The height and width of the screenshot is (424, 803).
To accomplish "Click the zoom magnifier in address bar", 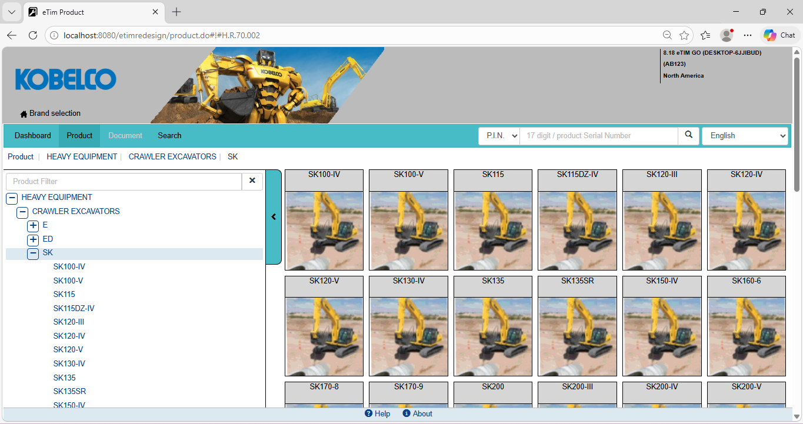I will [x=667, y=35].
